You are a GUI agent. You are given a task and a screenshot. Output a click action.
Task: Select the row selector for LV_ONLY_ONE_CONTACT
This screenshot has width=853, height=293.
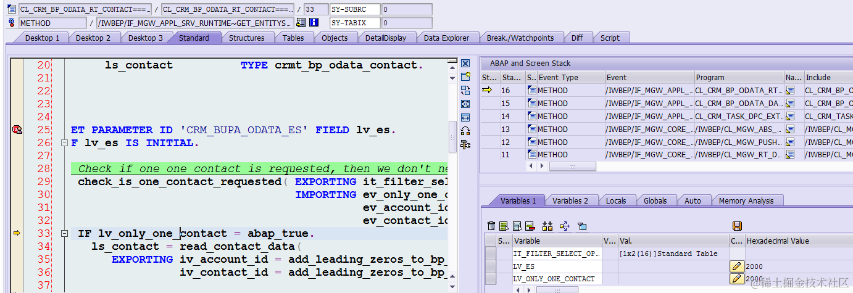click(x=491, y=279)
